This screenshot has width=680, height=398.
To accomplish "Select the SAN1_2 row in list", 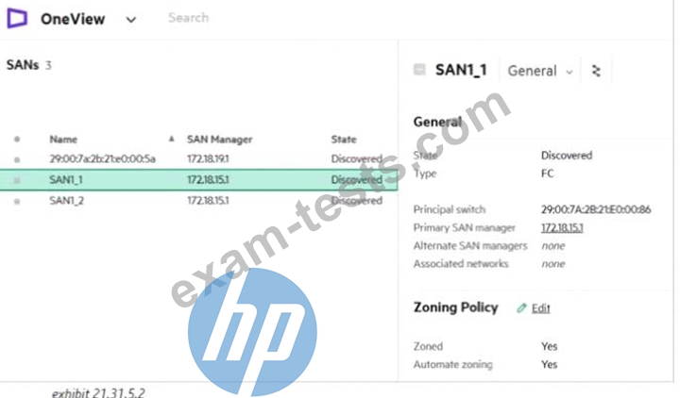I will coord(198,201).
